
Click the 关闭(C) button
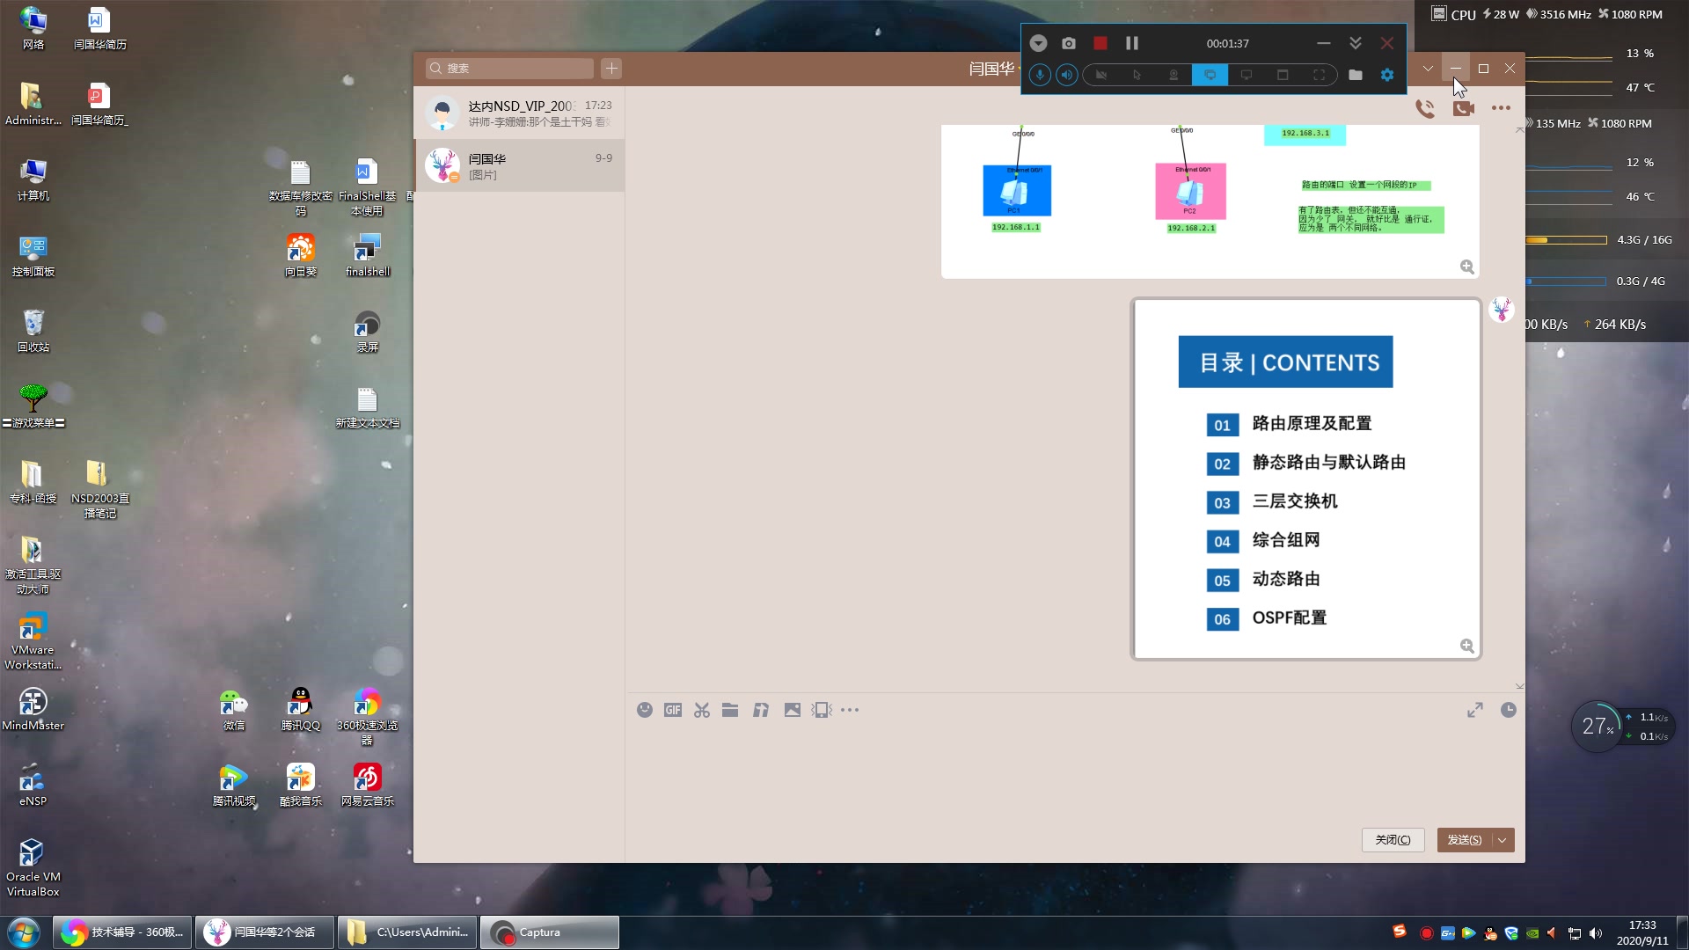(x=1393, y=840)
